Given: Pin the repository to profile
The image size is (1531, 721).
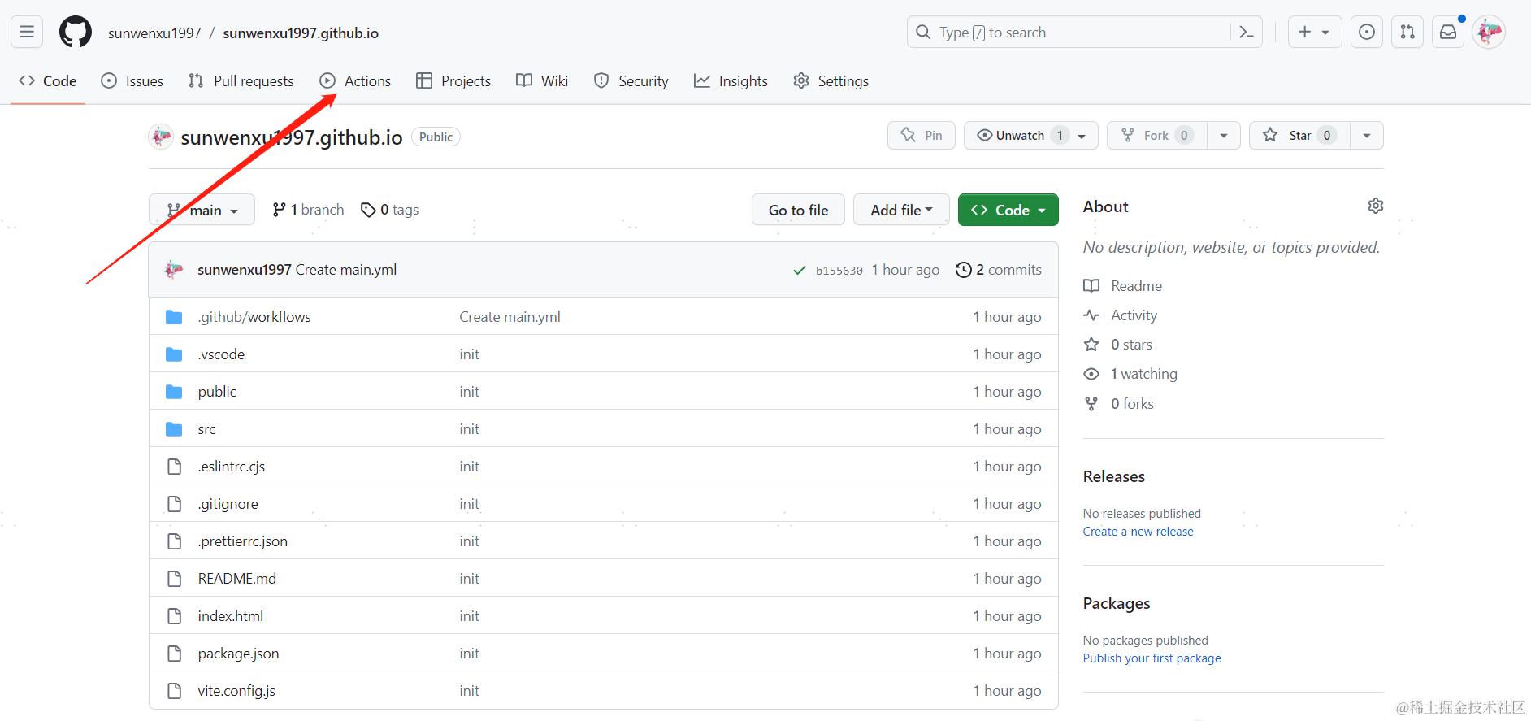Looking at the screenshot, I should 922,136.
